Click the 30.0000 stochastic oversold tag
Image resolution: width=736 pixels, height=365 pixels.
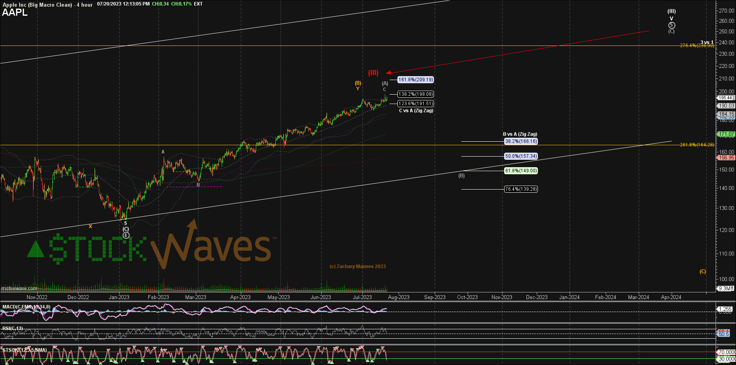pyautogui.click(x=726, y=359)
